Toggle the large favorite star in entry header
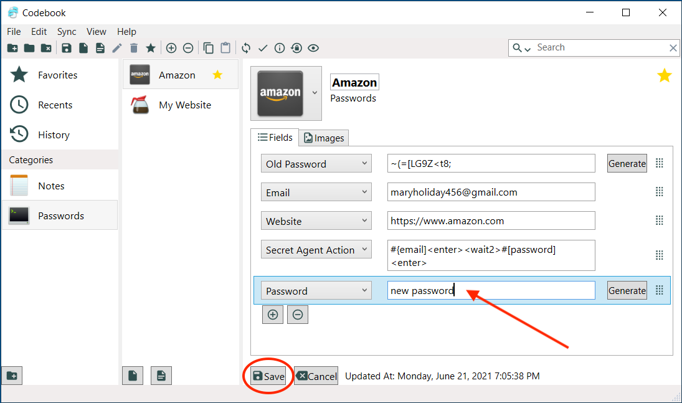682x403 pixels. click(x=664, y=75)
